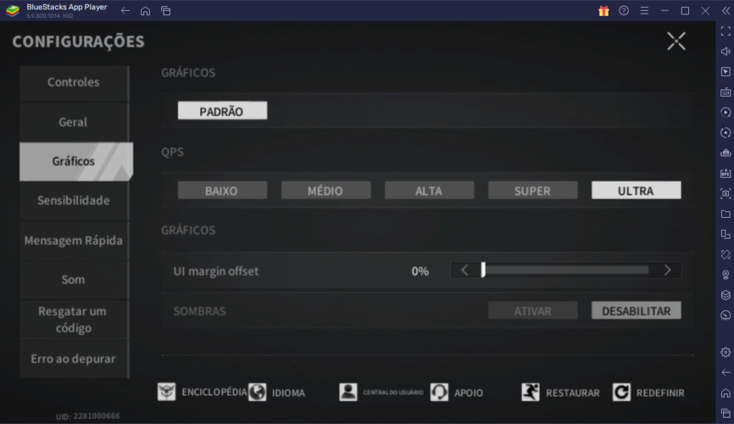Open the Restaurar running-figure icon
Viewport: 734px width, 424px height.
531,392
